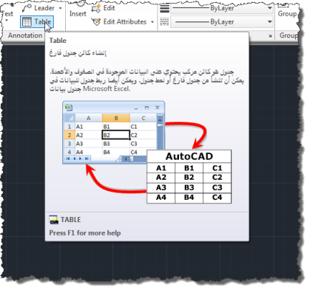
Task: Click the TABLE command name text
Action: (x=71, y=220)
